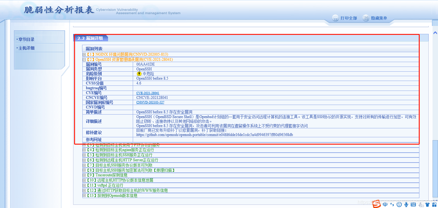This screenshot has height=208, width=438.
Task: Click the row title 检测到目标主机nginx服务正在运行
Action: (124, 150)
